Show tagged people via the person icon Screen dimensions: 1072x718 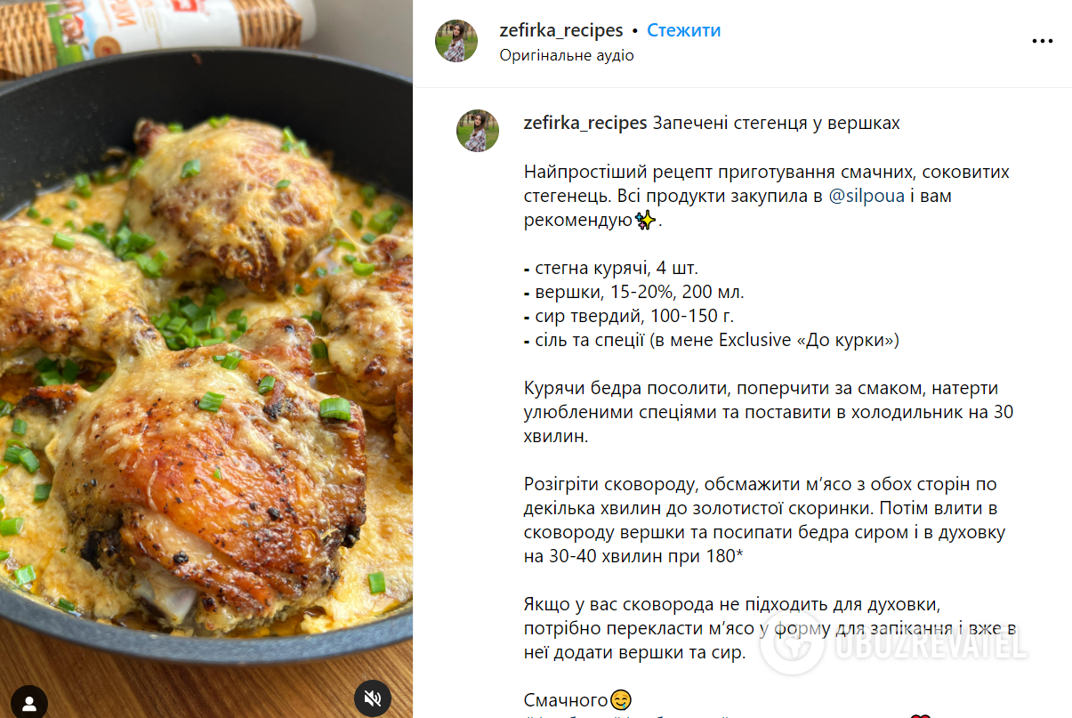(x=29, y=703)
